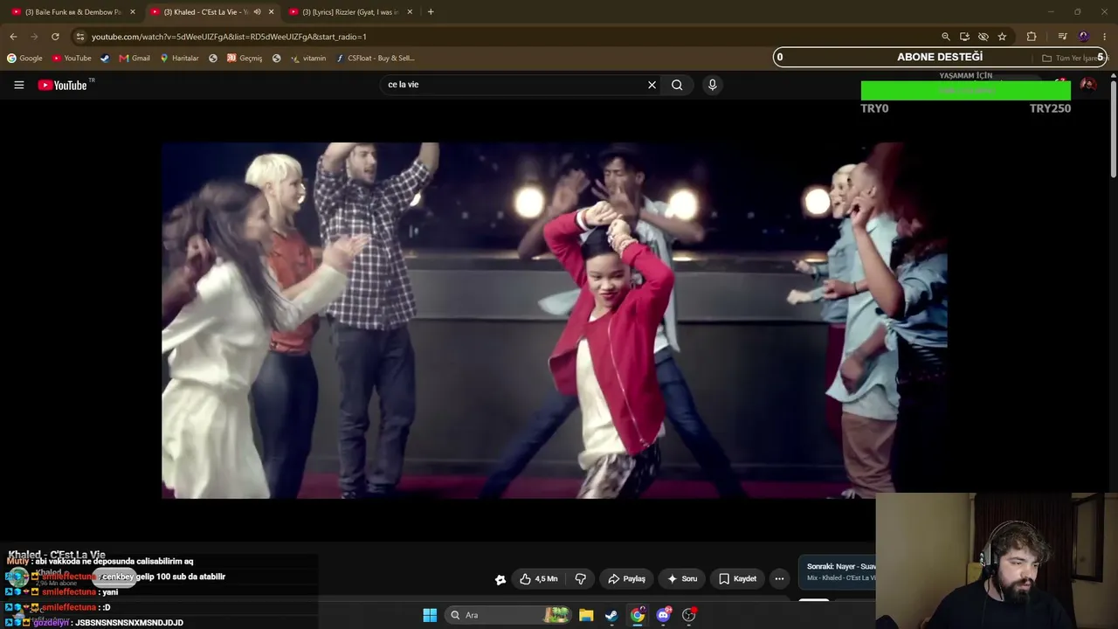Open the CSFloat - Buy & Sell bookmark
Viewport: 1118px width, 629px height.
376,59
